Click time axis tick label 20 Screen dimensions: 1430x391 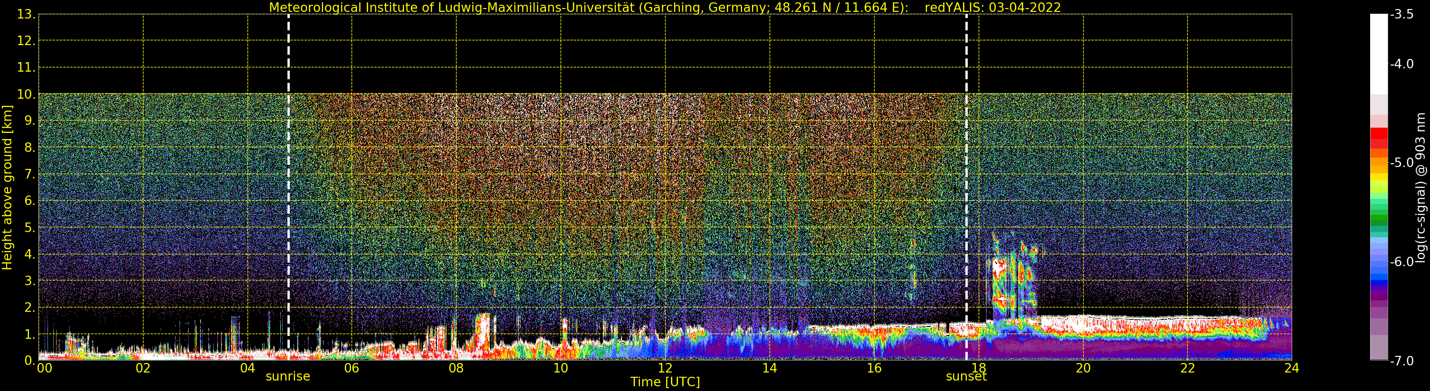[1083, 368]
